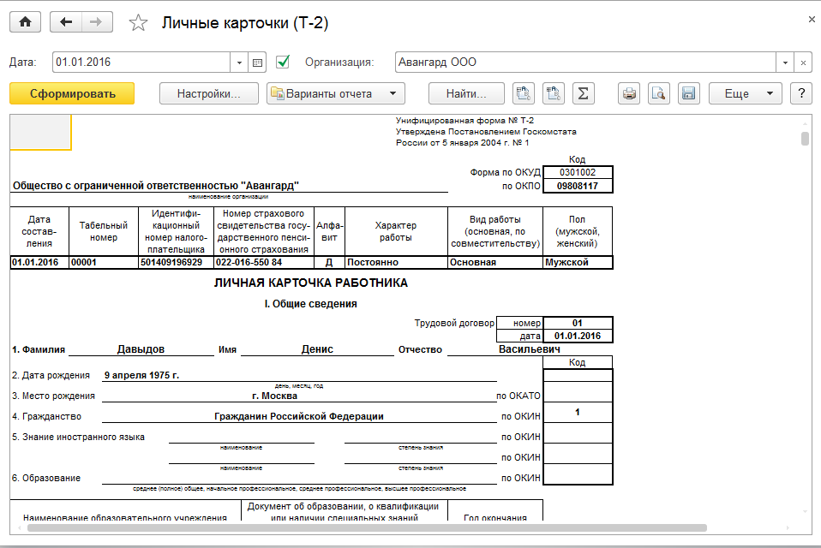821x548 pixels.
Task: Click the Сформировать button
Action: pyautogui.click(x=72, y=93)
